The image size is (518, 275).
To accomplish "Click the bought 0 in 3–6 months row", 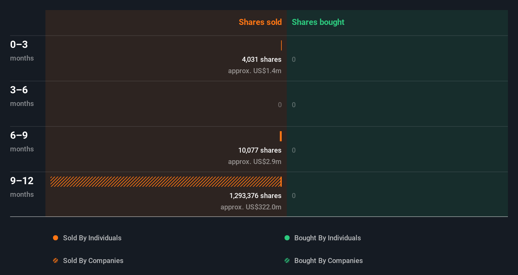I will click(x=294, y=105).
